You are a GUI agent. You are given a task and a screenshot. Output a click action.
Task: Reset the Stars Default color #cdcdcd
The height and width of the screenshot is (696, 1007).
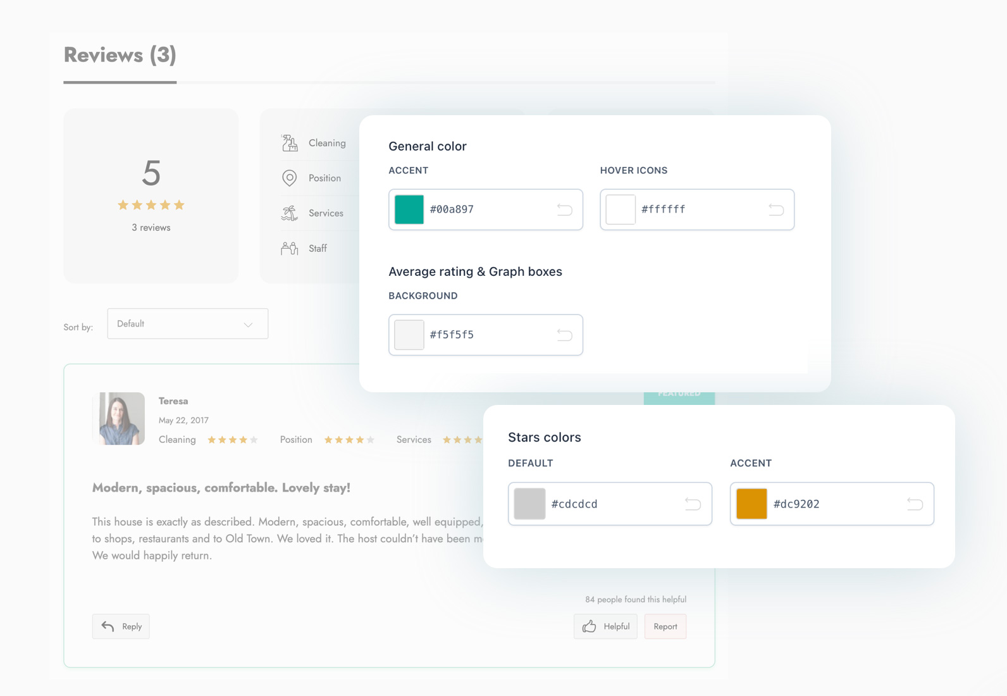pos(693,504)
